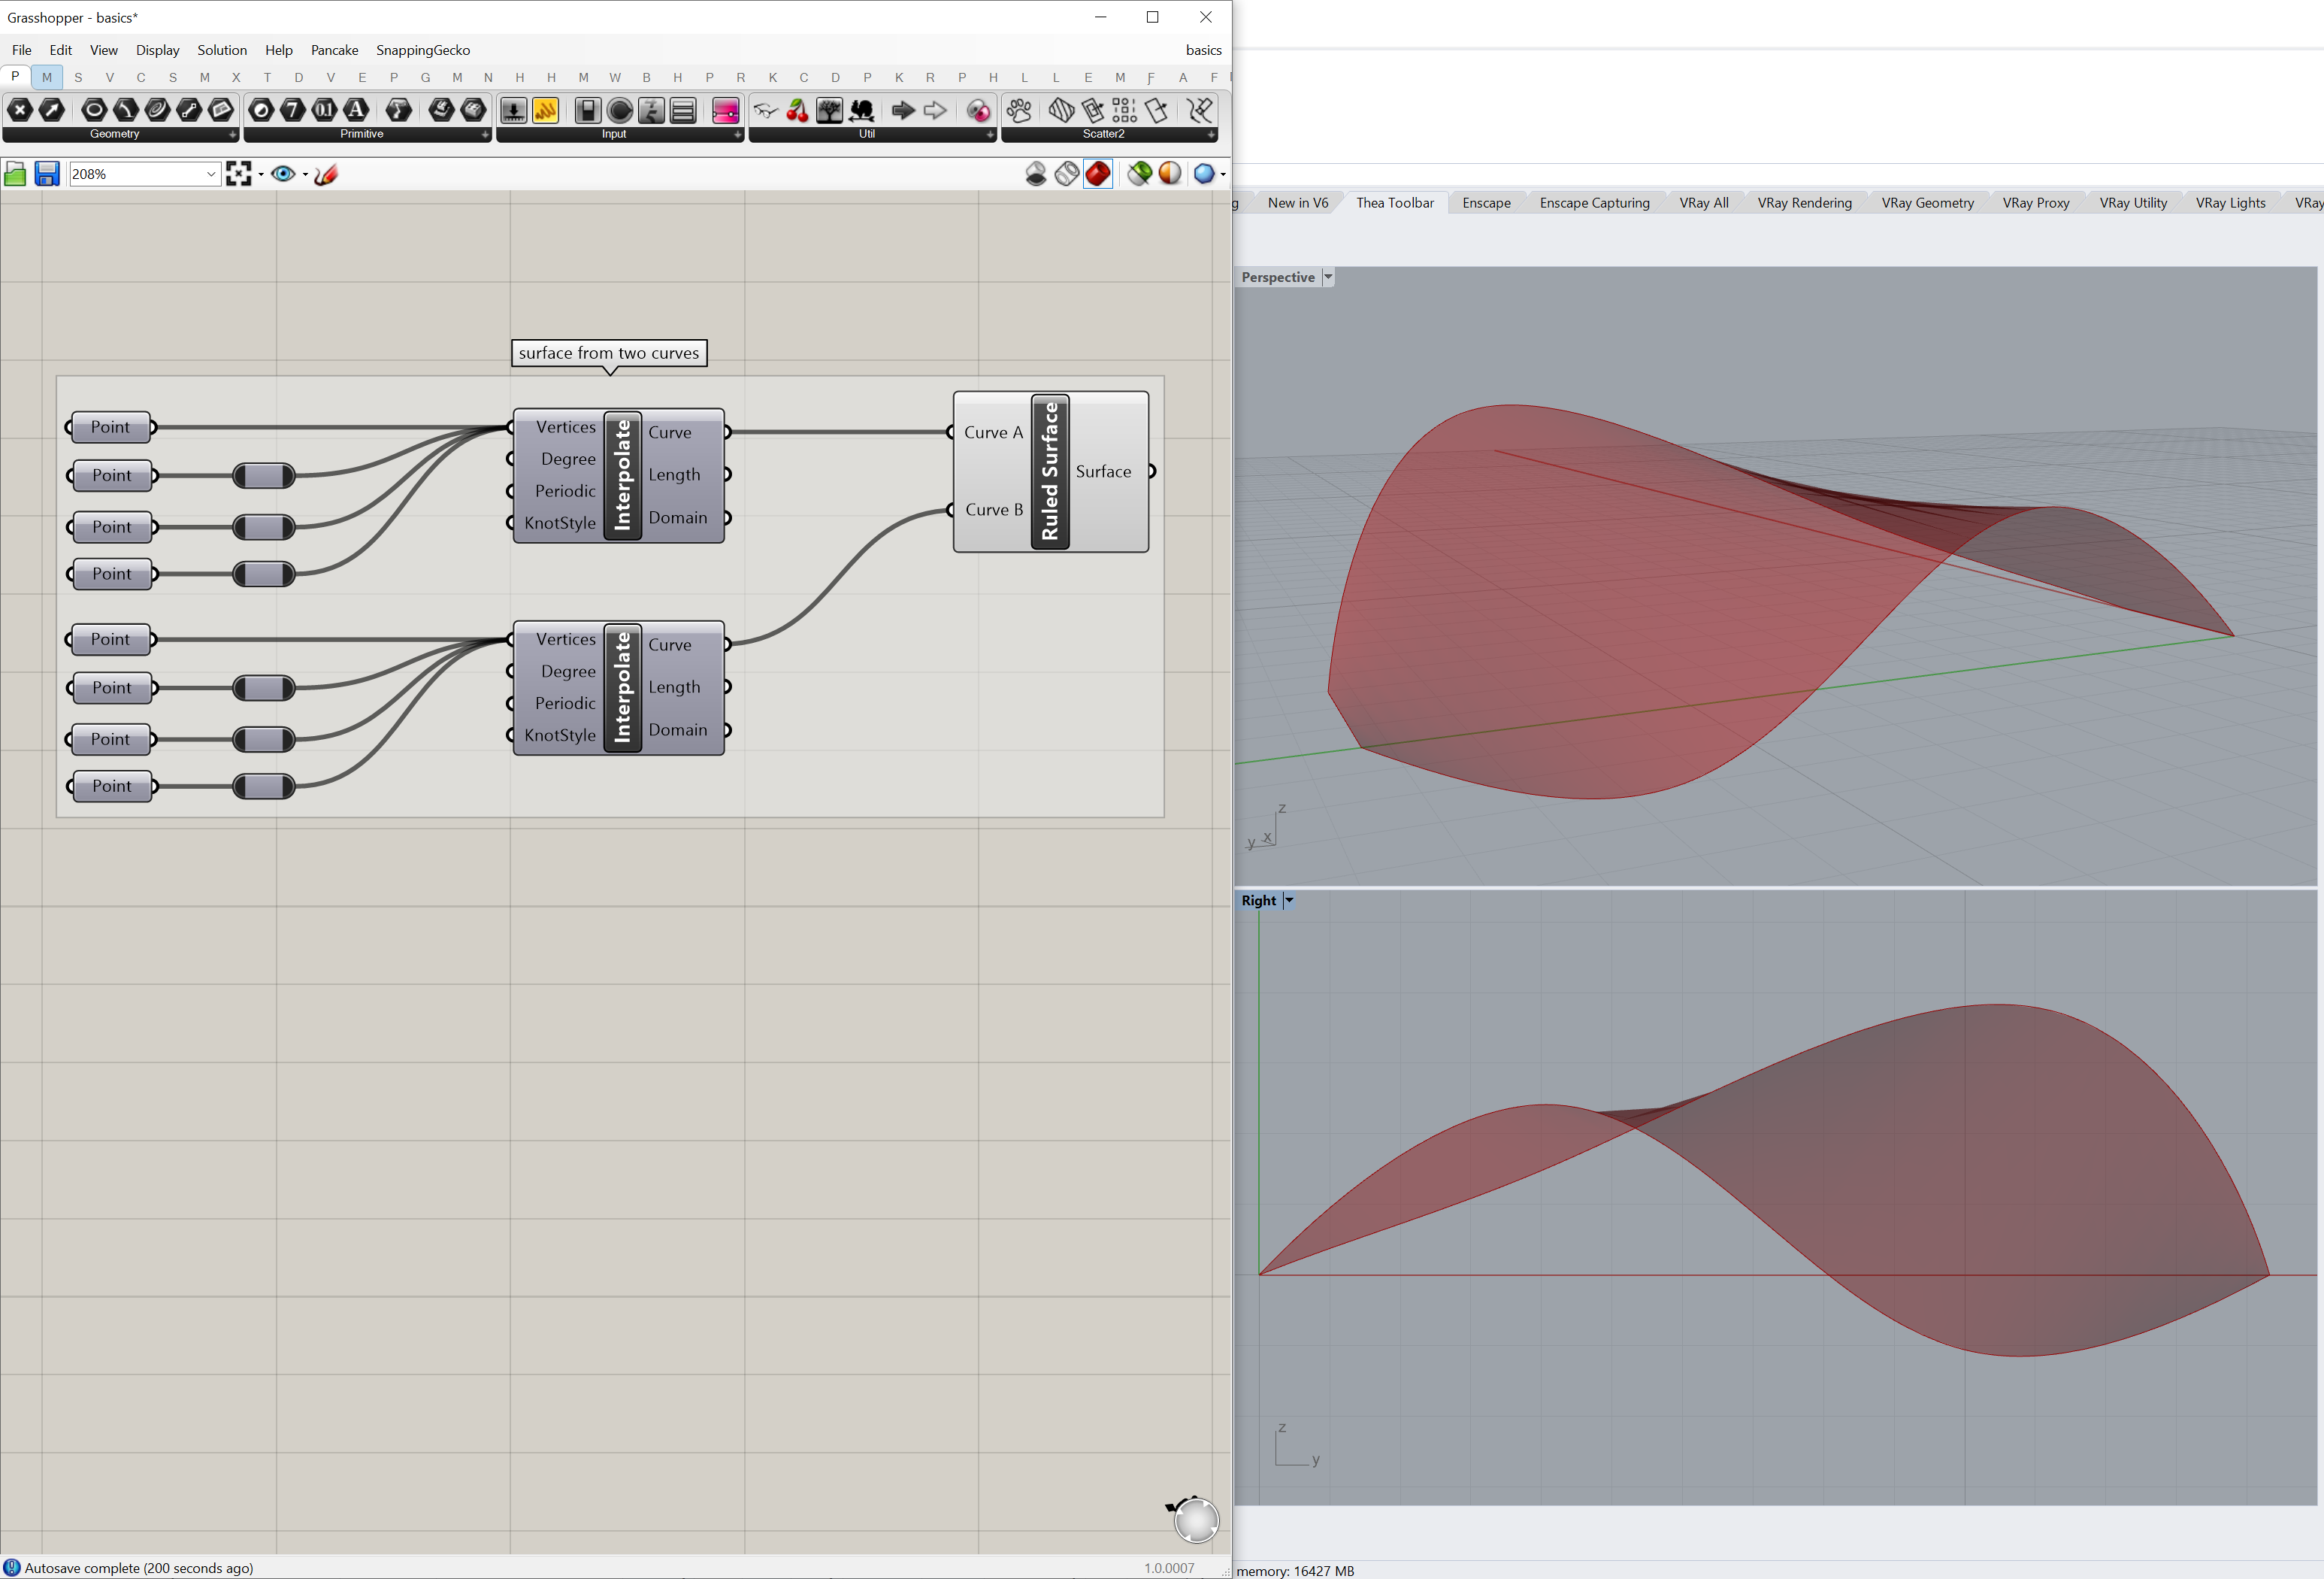
Task: Drag the zoom percentage input field
Action: coord(141,173)
